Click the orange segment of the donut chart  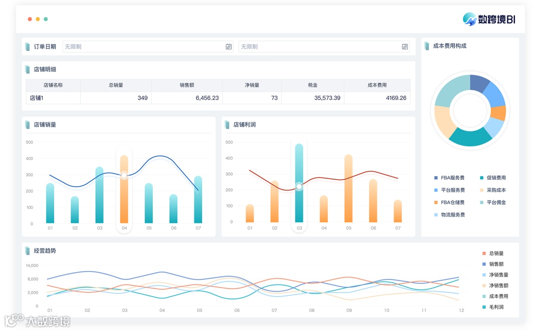pos(498,113)
